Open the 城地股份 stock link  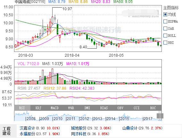79,128
